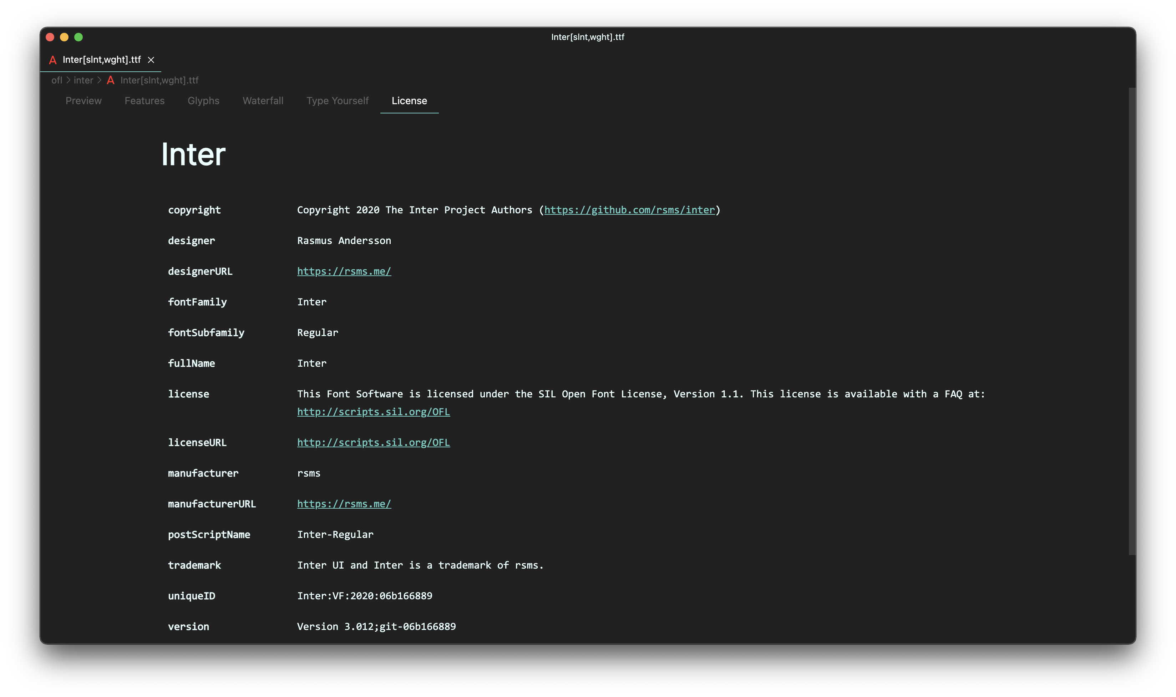Click the manufacturerURL rsms.me link
Image resolution: width=1176 pixels, height=697 pixels.
coord(344,504)
